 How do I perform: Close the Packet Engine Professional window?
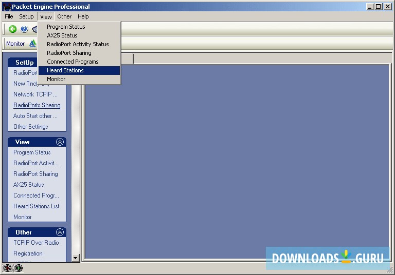point(387,7)
